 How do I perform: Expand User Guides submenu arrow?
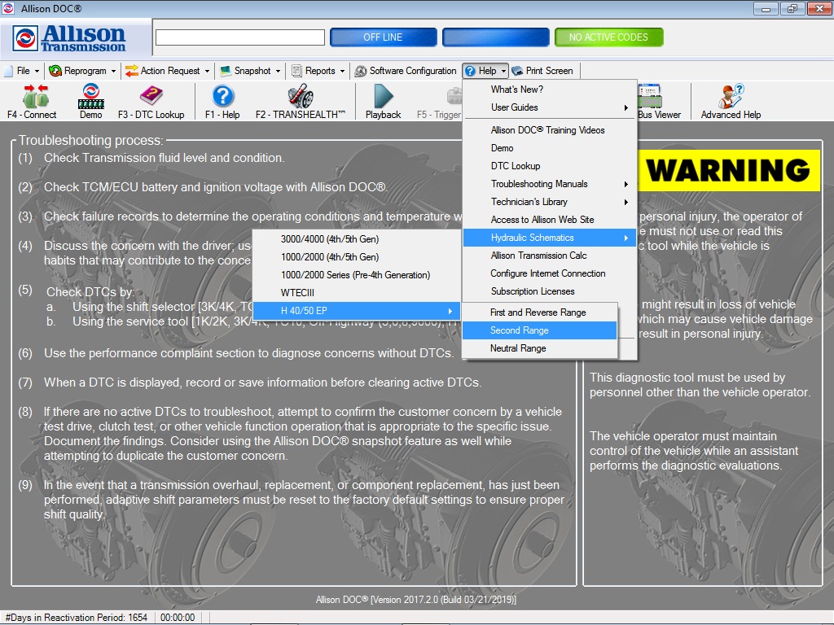(x=626, y=108)
